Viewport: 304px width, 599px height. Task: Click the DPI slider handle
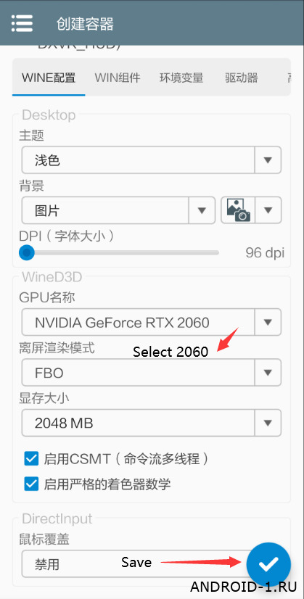(26, 252)
